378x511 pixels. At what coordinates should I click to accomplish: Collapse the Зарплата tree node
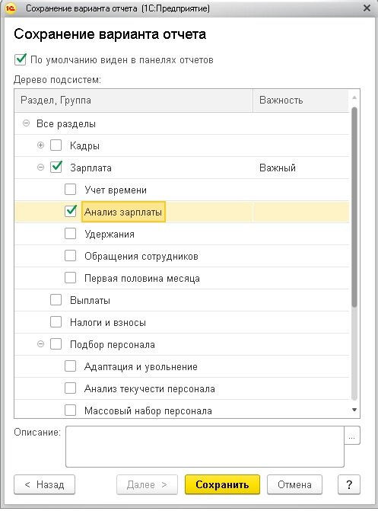coord(41,168)
